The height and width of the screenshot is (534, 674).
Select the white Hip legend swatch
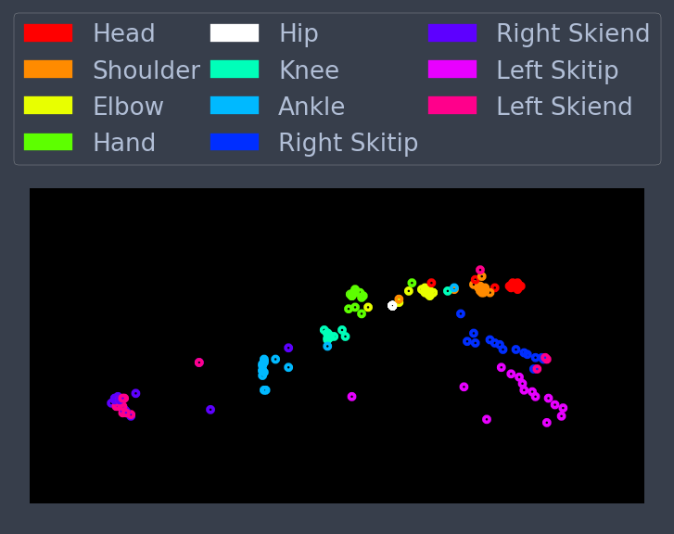[235, 33]
